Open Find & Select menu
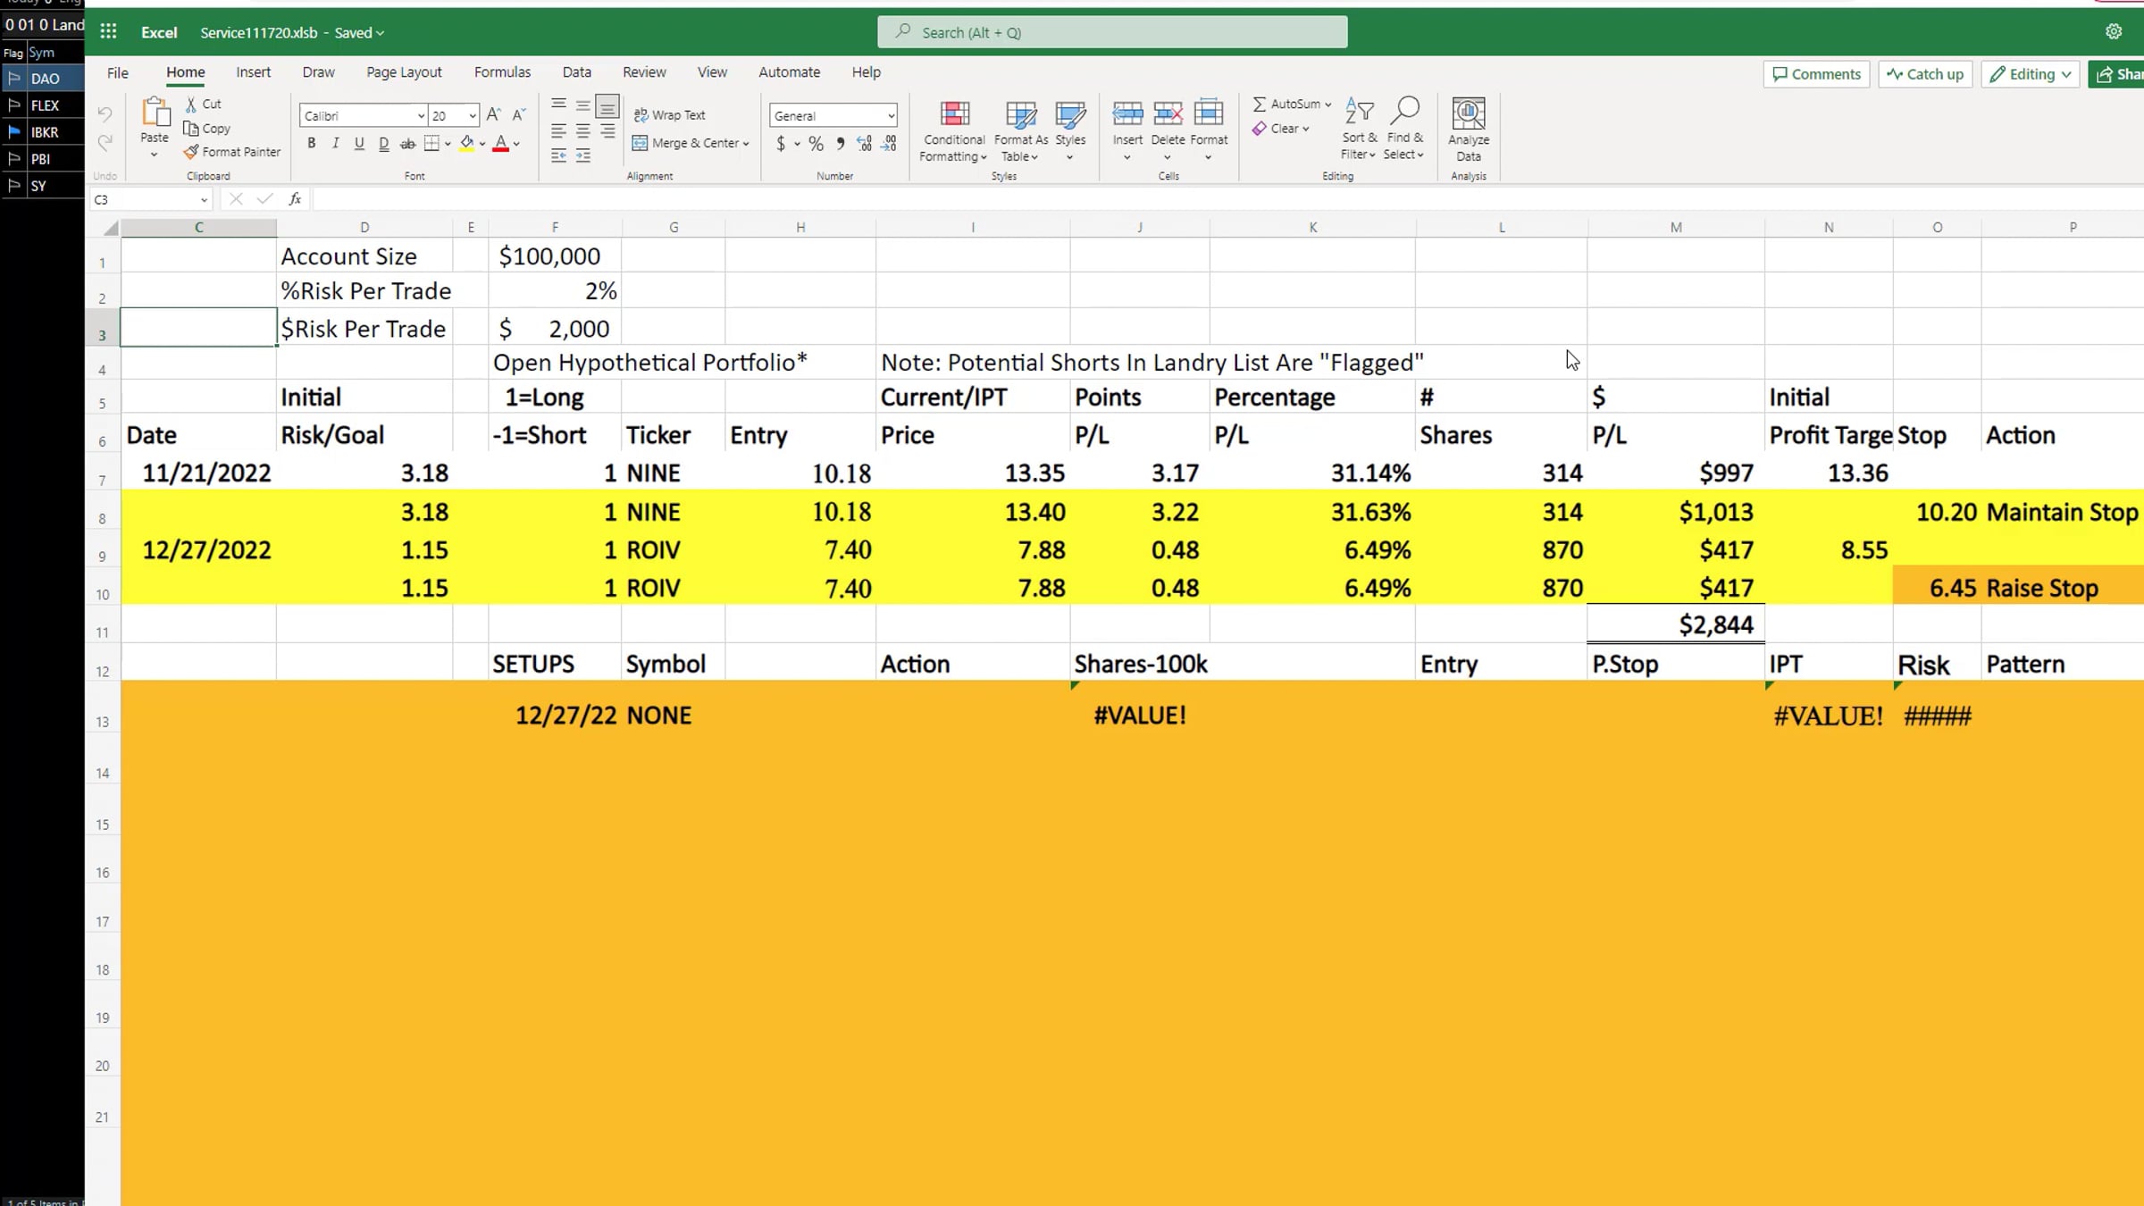 1403,129
